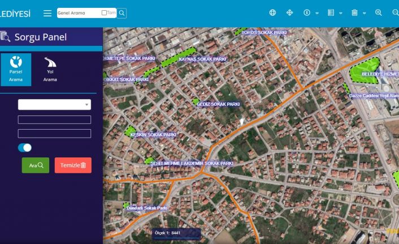Viewport: 399px width, 244px height.
Task: Switch to Yol Arama tab
Action: point(50,69)
